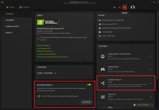
Task: Click the green share icon in top bar
Action: [x=120, y=7]
